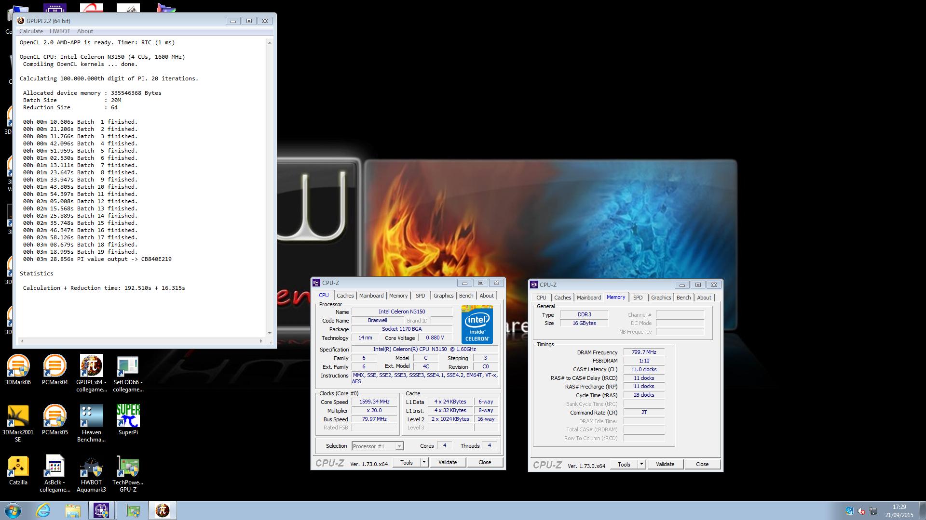The width and height of the screenshot is (926, 520).
Task: Click Validate in right CPU-Z window
Action: click(665, 464)
